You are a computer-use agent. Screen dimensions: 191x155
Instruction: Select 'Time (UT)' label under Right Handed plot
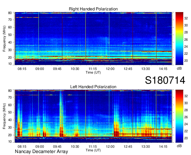tap(93, 72)
